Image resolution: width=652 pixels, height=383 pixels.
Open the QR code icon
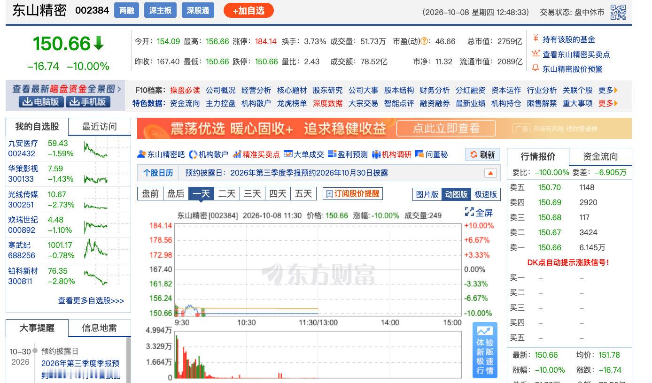click(x=618, y=12)
